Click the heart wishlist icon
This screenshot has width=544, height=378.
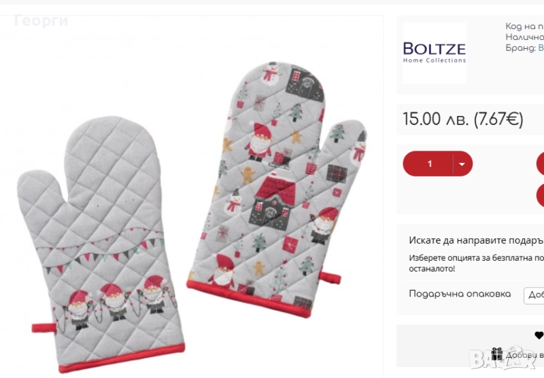539,335
